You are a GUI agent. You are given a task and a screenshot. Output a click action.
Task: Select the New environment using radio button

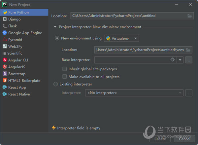(x=57, y=38)
